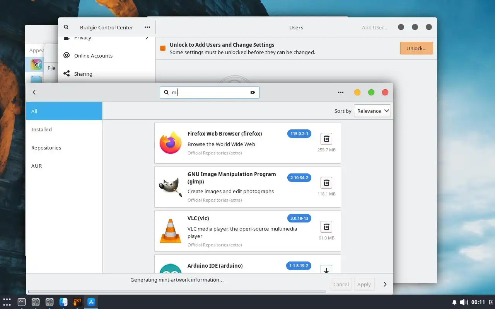The image size is (495, 309).
Task: Click the "VLC (vlc)" title
Action: 198,218
